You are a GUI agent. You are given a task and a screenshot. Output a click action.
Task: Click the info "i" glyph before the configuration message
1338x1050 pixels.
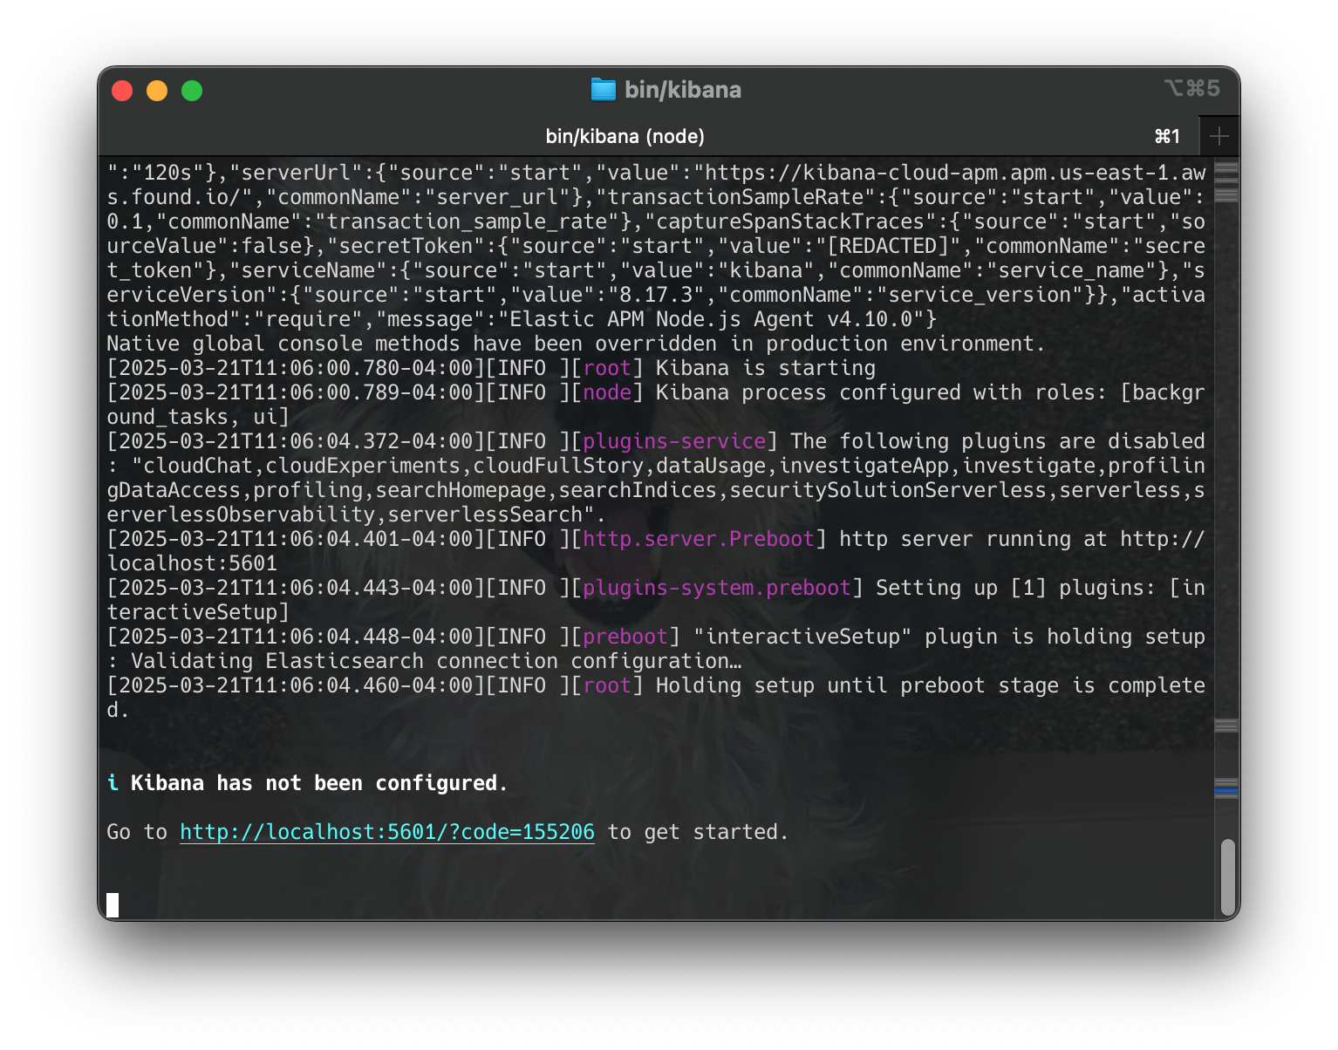tap(112, 782)
